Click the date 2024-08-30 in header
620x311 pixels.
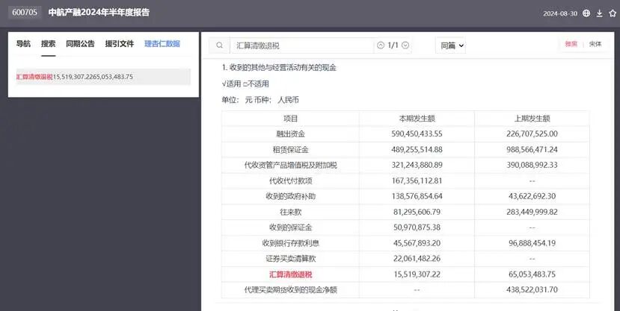(x=560, y=13)
